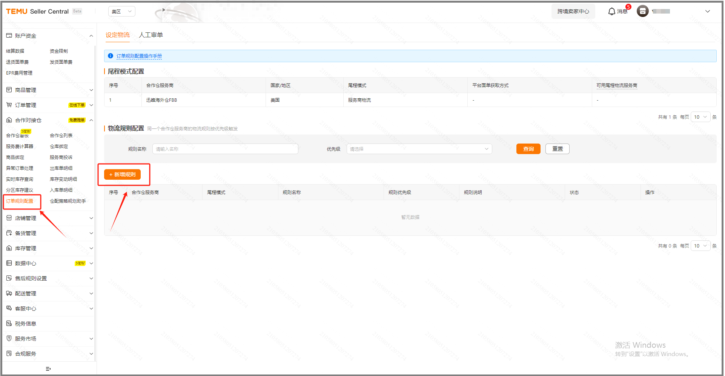Click the 新增规则 button
The width and height of the screenshot is (725, 376).
pos(122,174)
